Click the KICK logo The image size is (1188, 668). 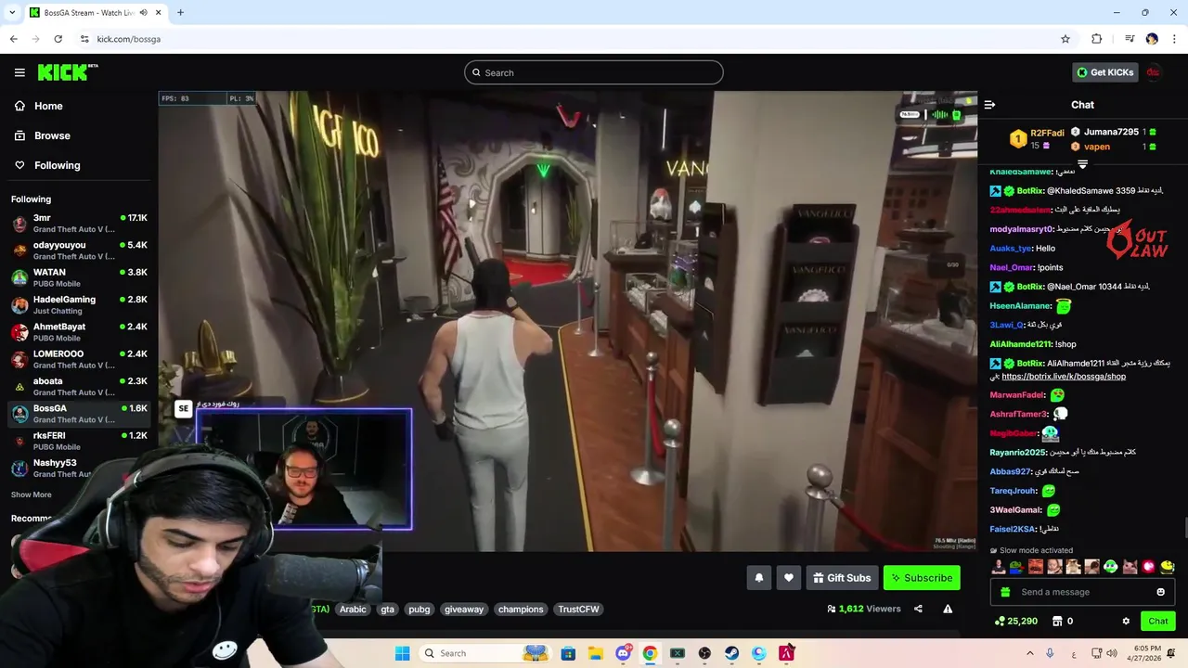pos(68,72)
